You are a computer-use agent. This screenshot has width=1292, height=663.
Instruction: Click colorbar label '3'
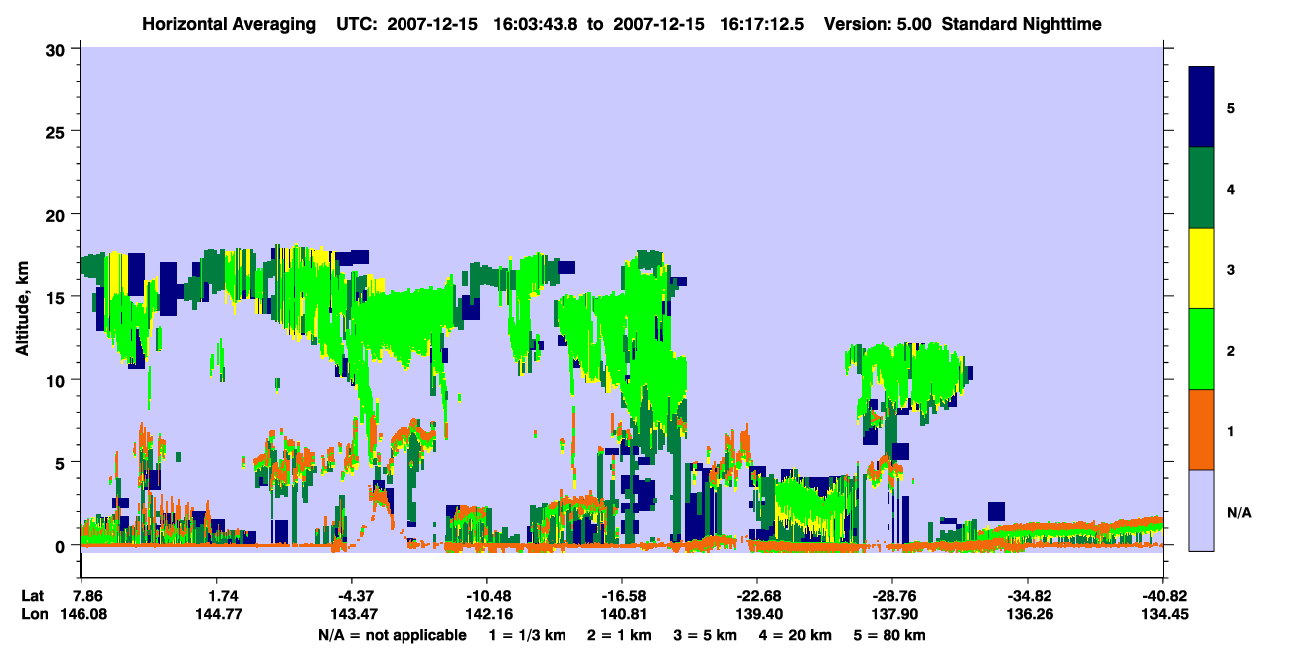[x=1231, y=269]
